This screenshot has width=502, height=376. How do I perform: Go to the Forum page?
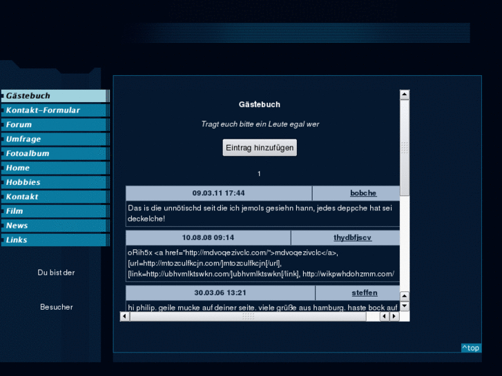click(x=55, y=125)
